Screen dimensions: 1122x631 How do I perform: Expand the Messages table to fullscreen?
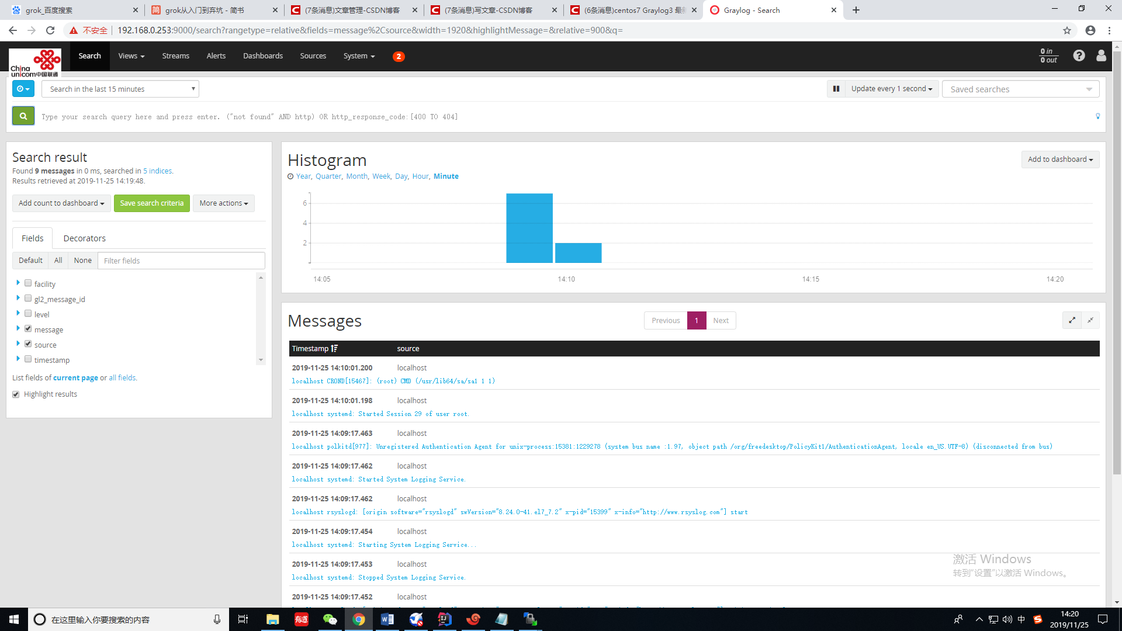tap(1072, 320)
